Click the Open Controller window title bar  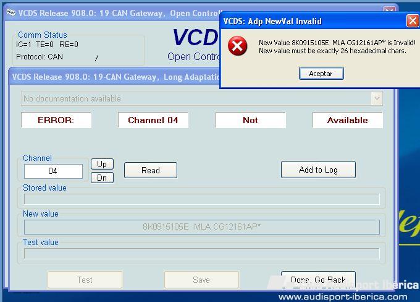(112, 13)
